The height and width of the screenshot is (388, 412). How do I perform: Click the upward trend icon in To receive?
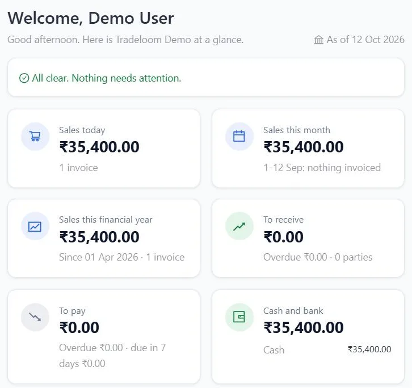239,227
